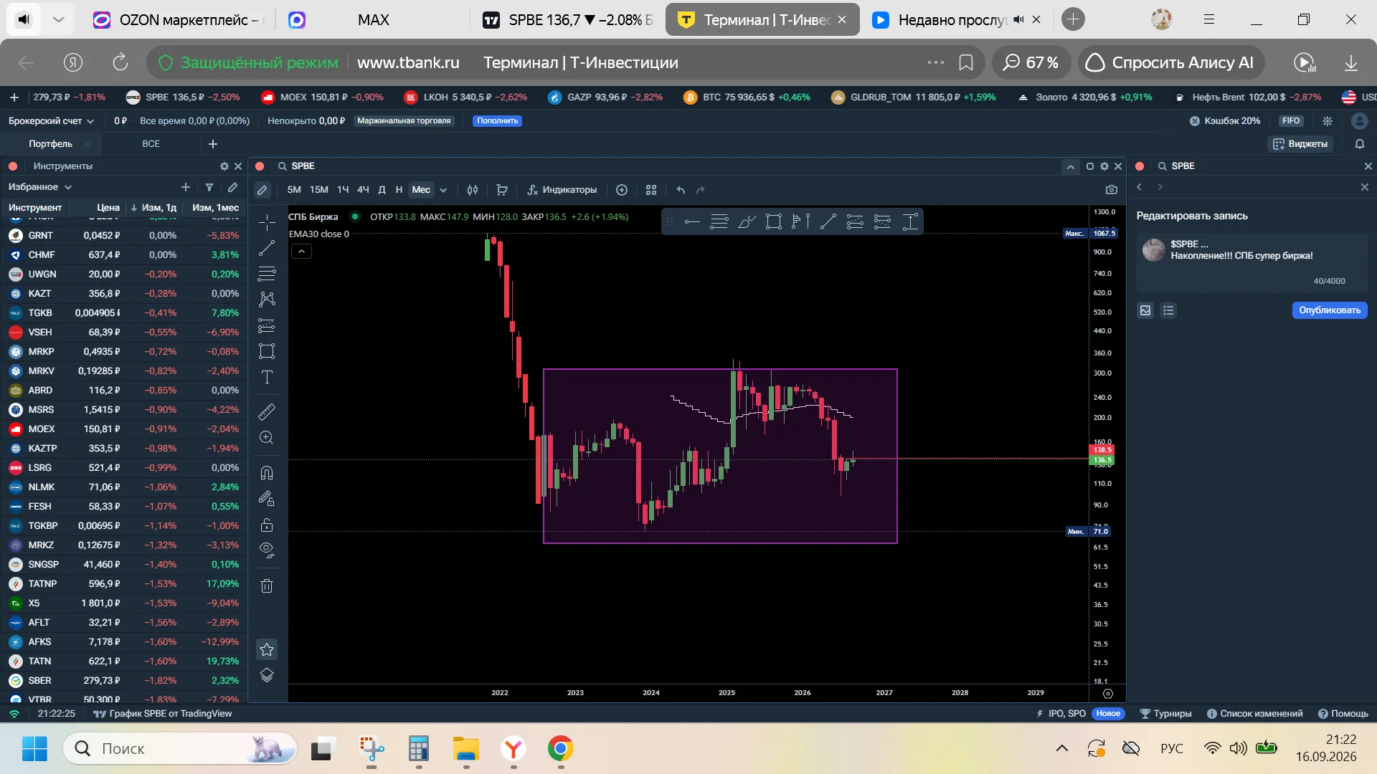Open the Виджеты panel
The width and height of the screenshot is (1377, 774).
coord(1300,144)
